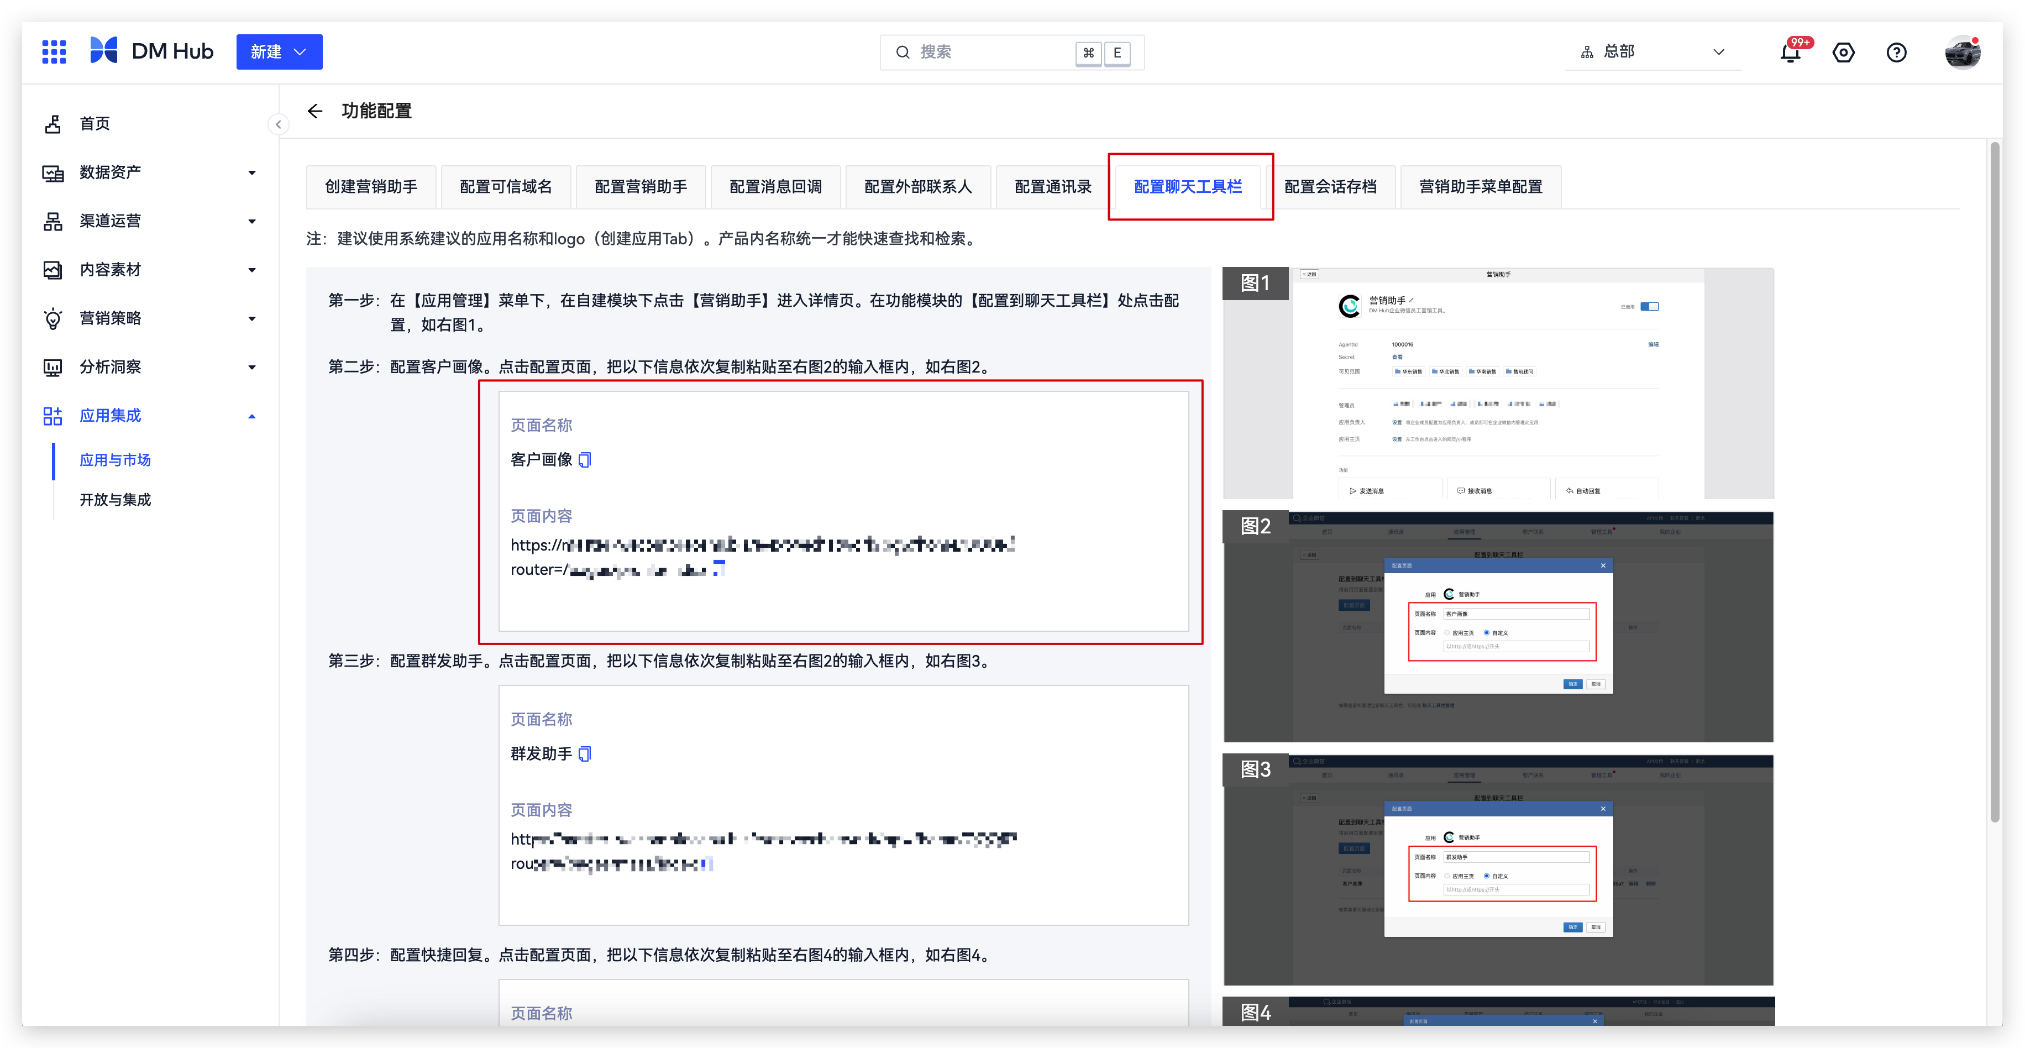Image resolution: width=2025 pixels, height=1048 pixels.
Task: Open the 新建 dropdown button
Action: [279, 52]
